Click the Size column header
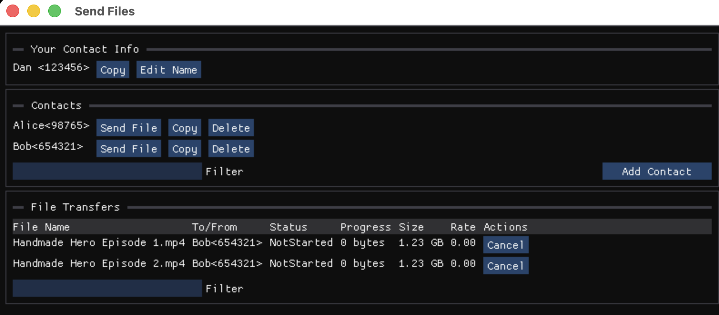 pyautogui.click(x=411, y=227)
